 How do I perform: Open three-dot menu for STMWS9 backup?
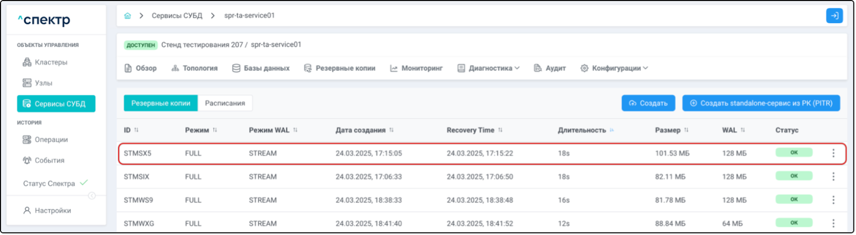833,200
